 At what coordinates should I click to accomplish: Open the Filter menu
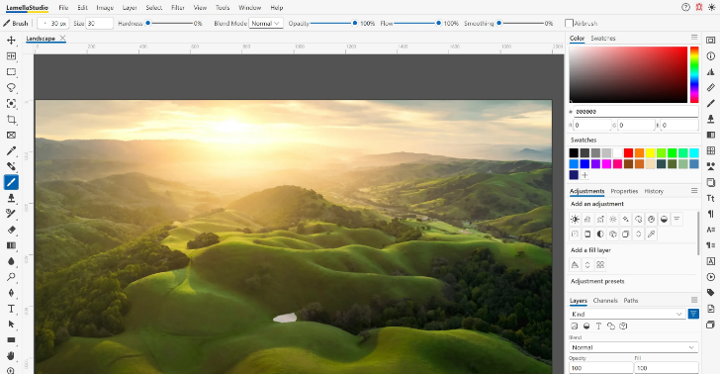(x=178, y=7)
